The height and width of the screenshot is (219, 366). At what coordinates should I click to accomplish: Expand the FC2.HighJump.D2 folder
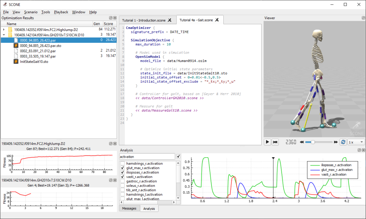[x=4, y=29]
